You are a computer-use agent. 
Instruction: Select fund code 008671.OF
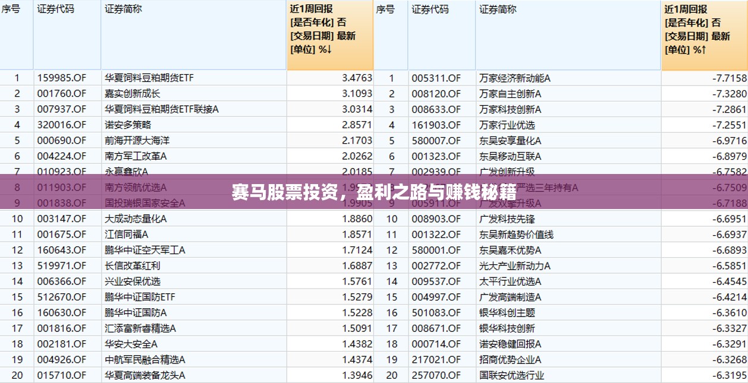click(x=436, y=328)
